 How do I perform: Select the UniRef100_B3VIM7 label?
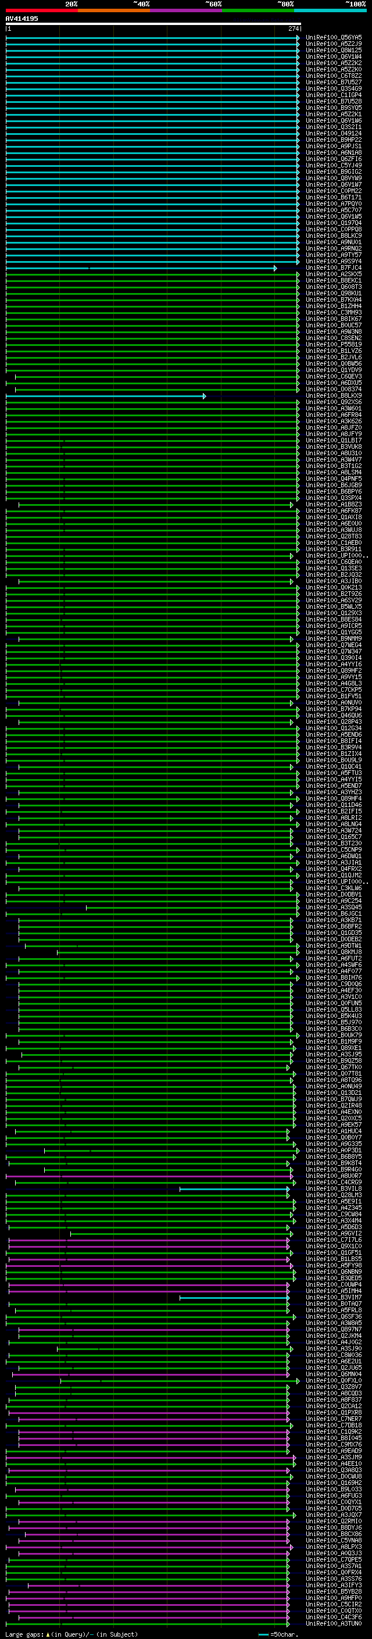[334, 1297]
